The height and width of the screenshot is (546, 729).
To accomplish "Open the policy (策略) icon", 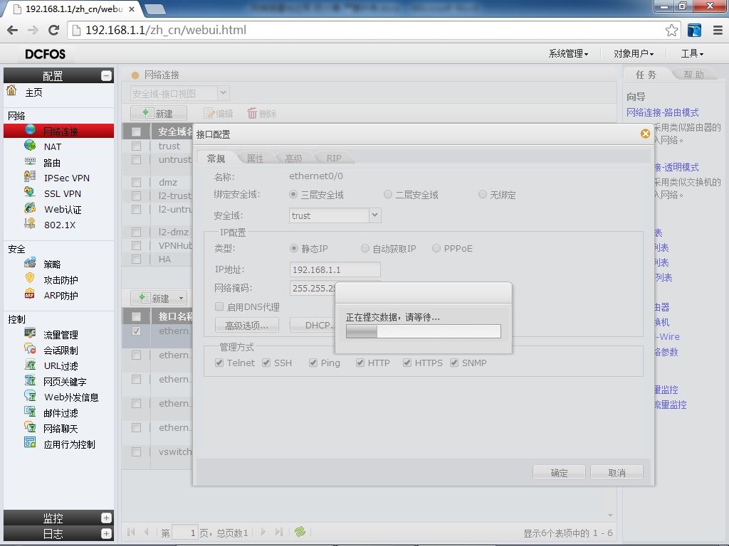I will coord(30,263).
